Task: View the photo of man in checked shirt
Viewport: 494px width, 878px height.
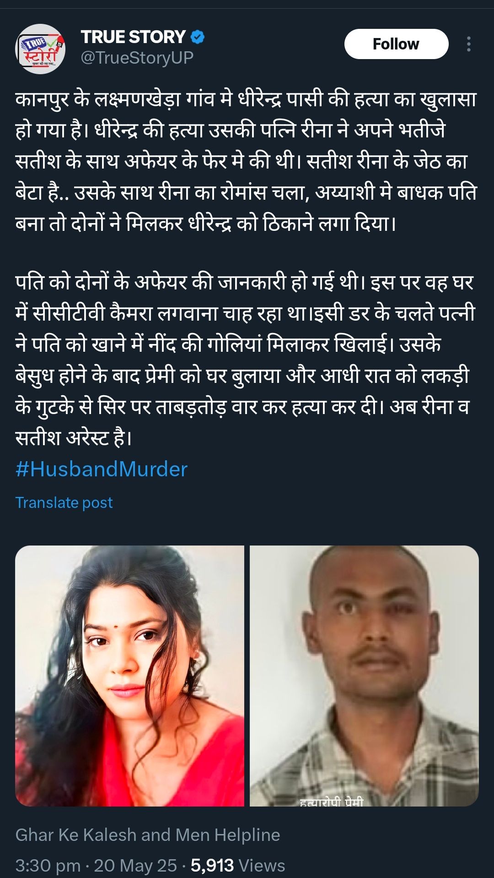Action: (x=364, y=676)
